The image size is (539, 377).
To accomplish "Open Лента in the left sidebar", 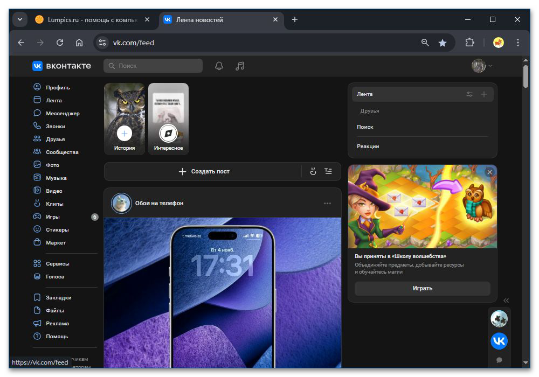I will (48, 100).
